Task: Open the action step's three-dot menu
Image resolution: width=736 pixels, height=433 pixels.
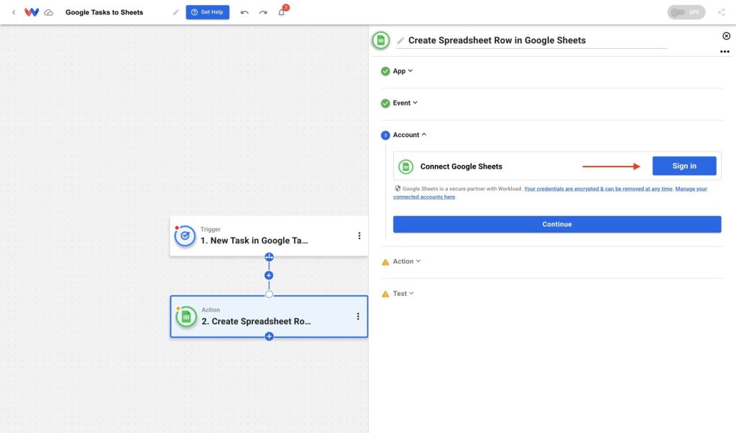Action: tap(358, 316)
